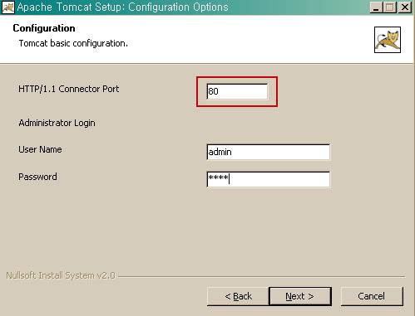Image resolution: width=415 pixels, height=316 pixels.
Task: Return to previous page via Back
Action: [238, 296]
